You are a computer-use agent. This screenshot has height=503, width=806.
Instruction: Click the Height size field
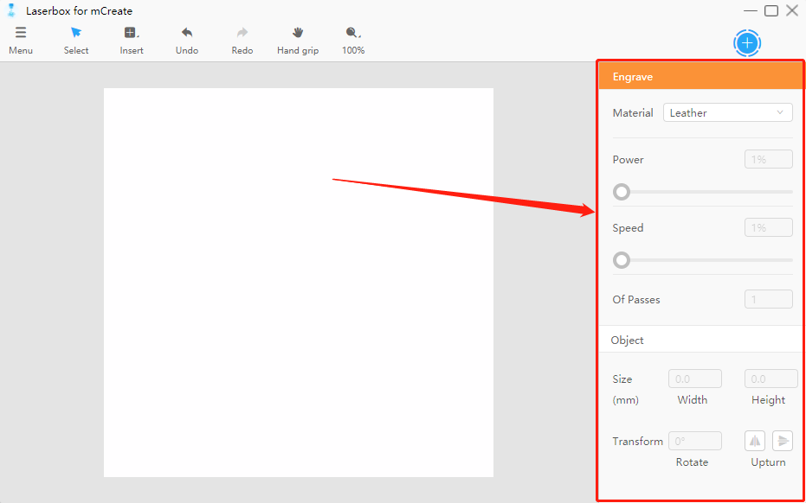(x=771, y=379)
